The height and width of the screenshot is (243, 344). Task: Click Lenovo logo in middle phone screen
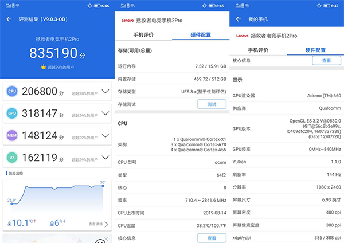click(x=127, y=21)
